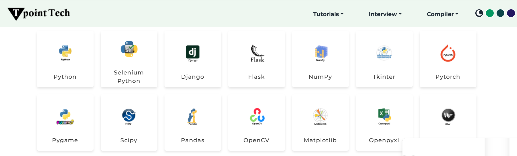The image size is (517, 156).
Task: Go to the Pandas text label
Action: (193, 140)
